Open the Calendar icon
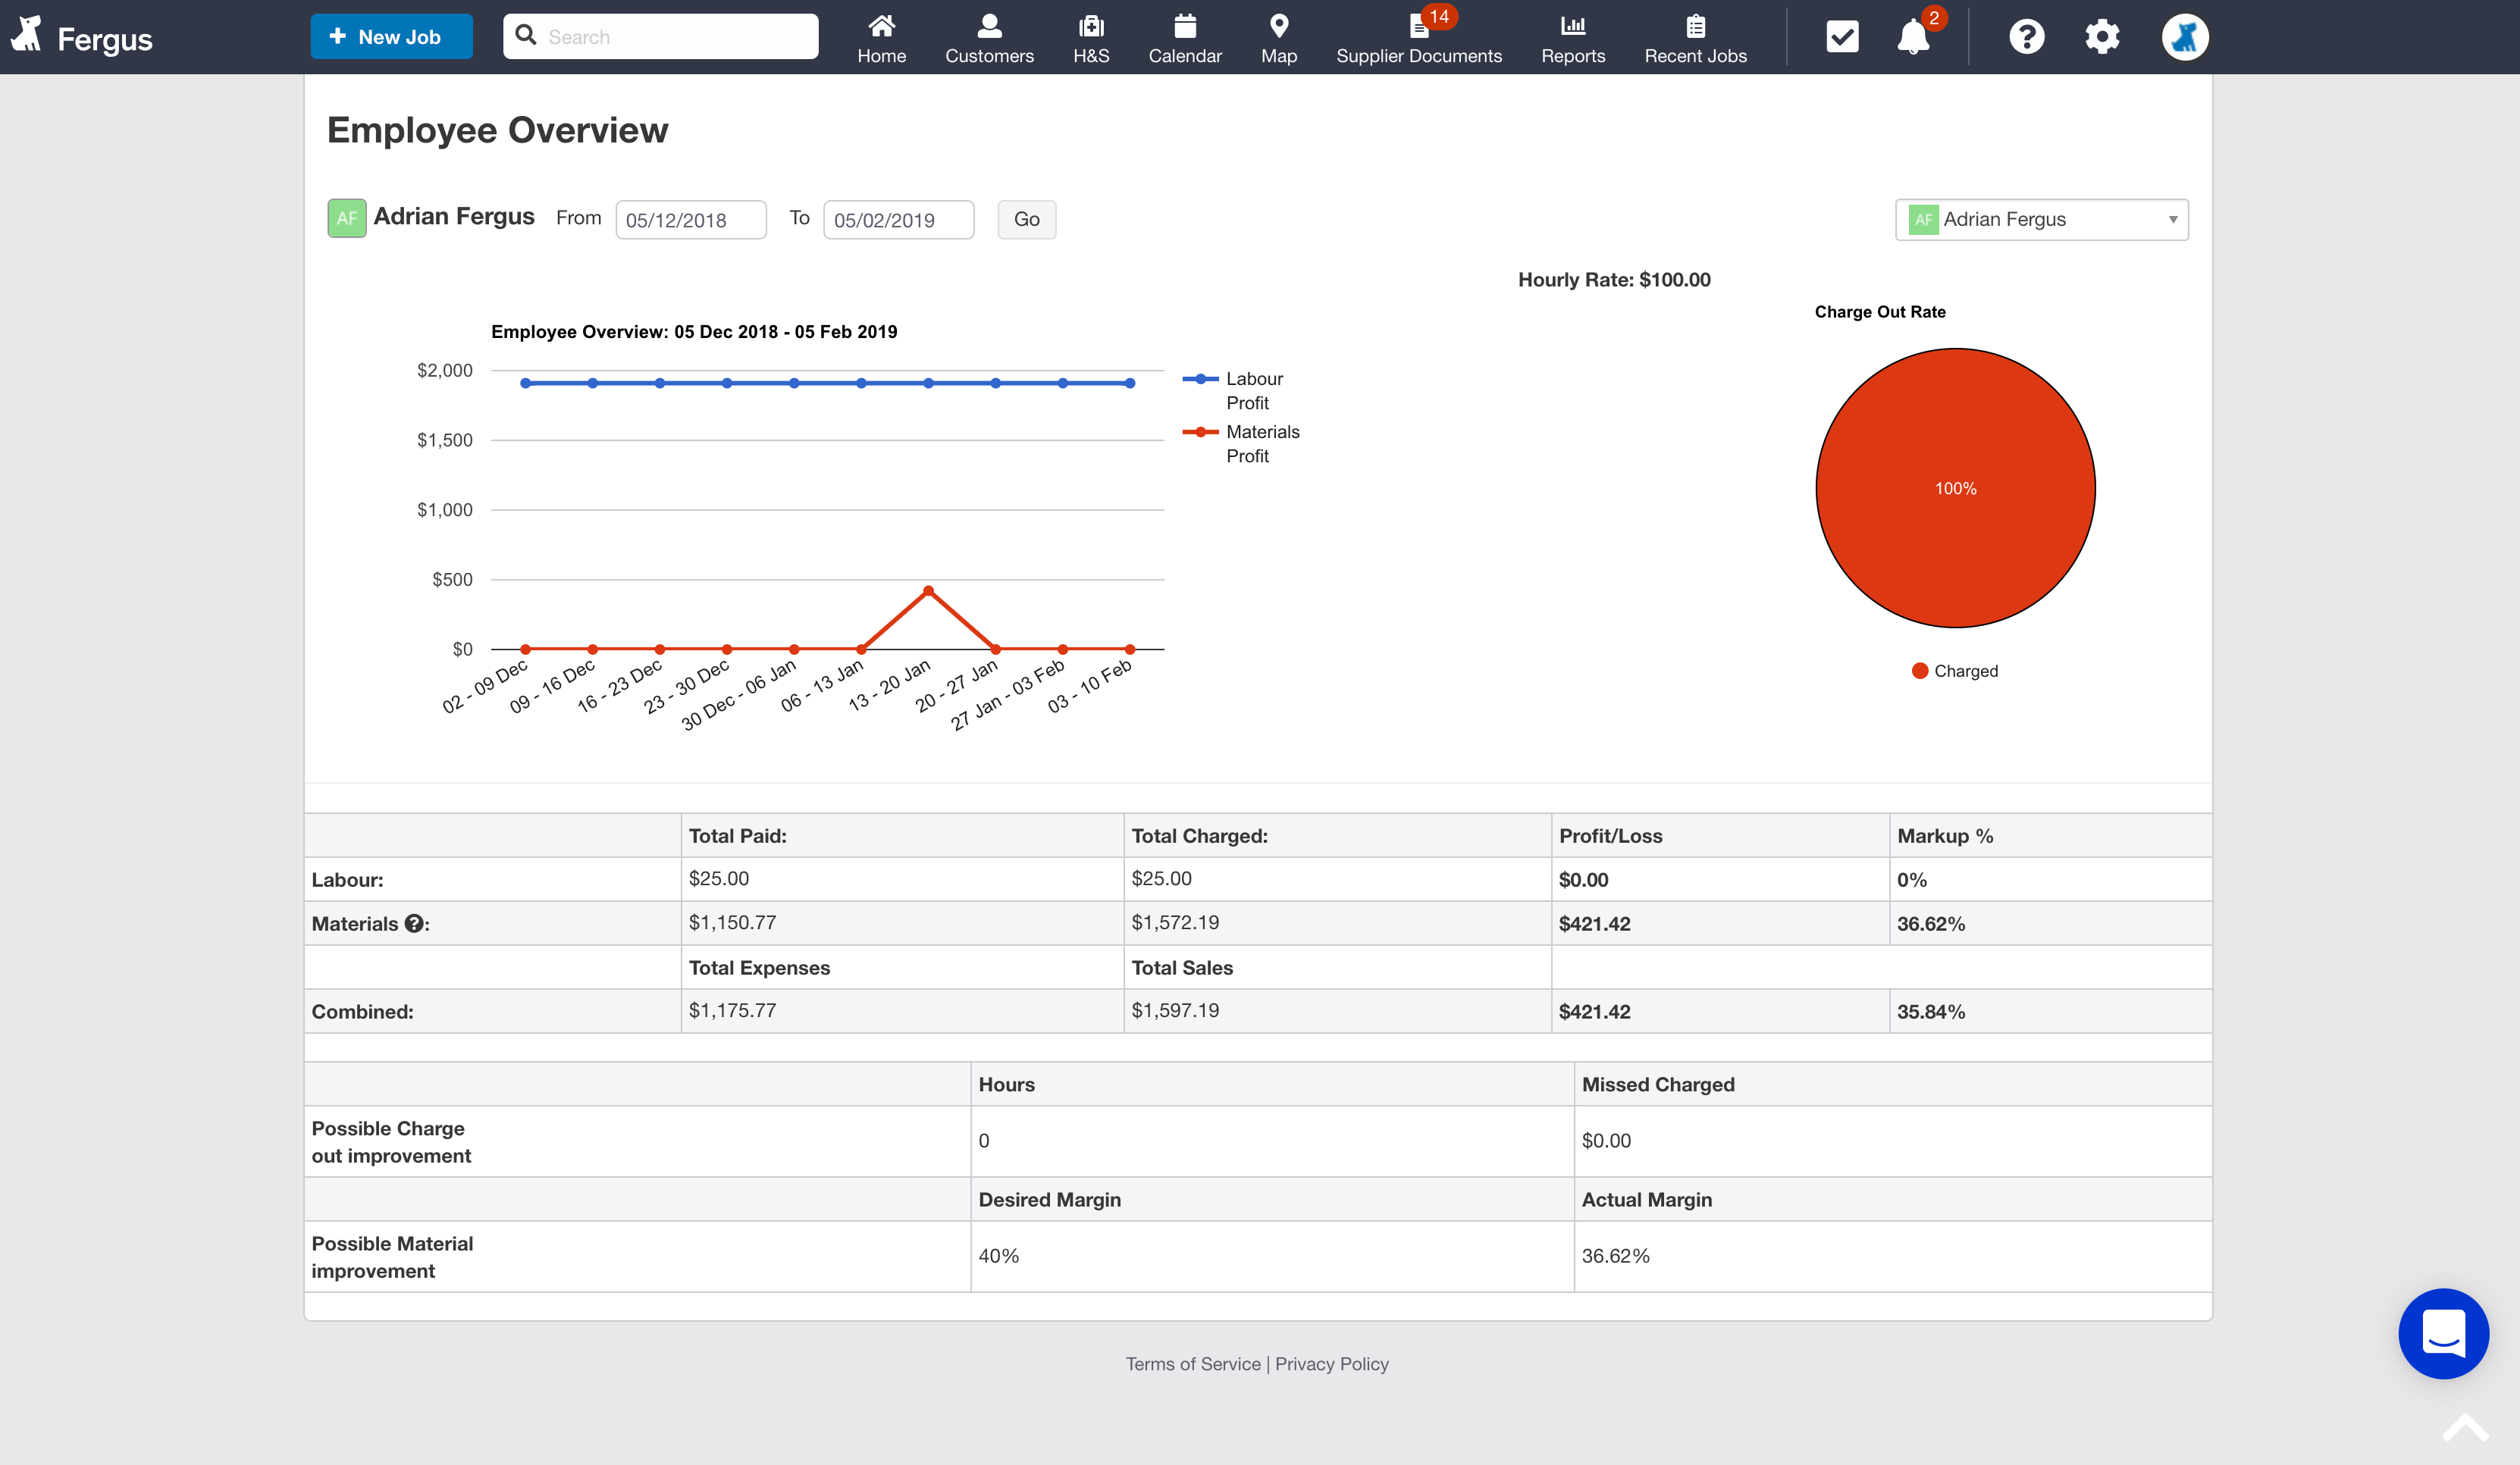 1185,27
